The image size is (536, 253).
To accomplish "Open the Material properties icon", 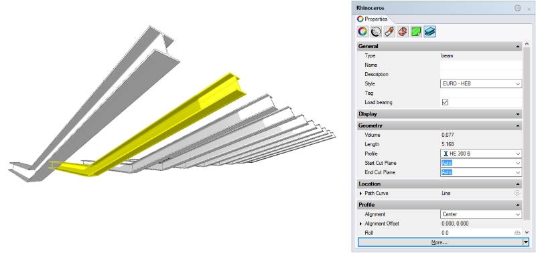I will tap(376, 31).
